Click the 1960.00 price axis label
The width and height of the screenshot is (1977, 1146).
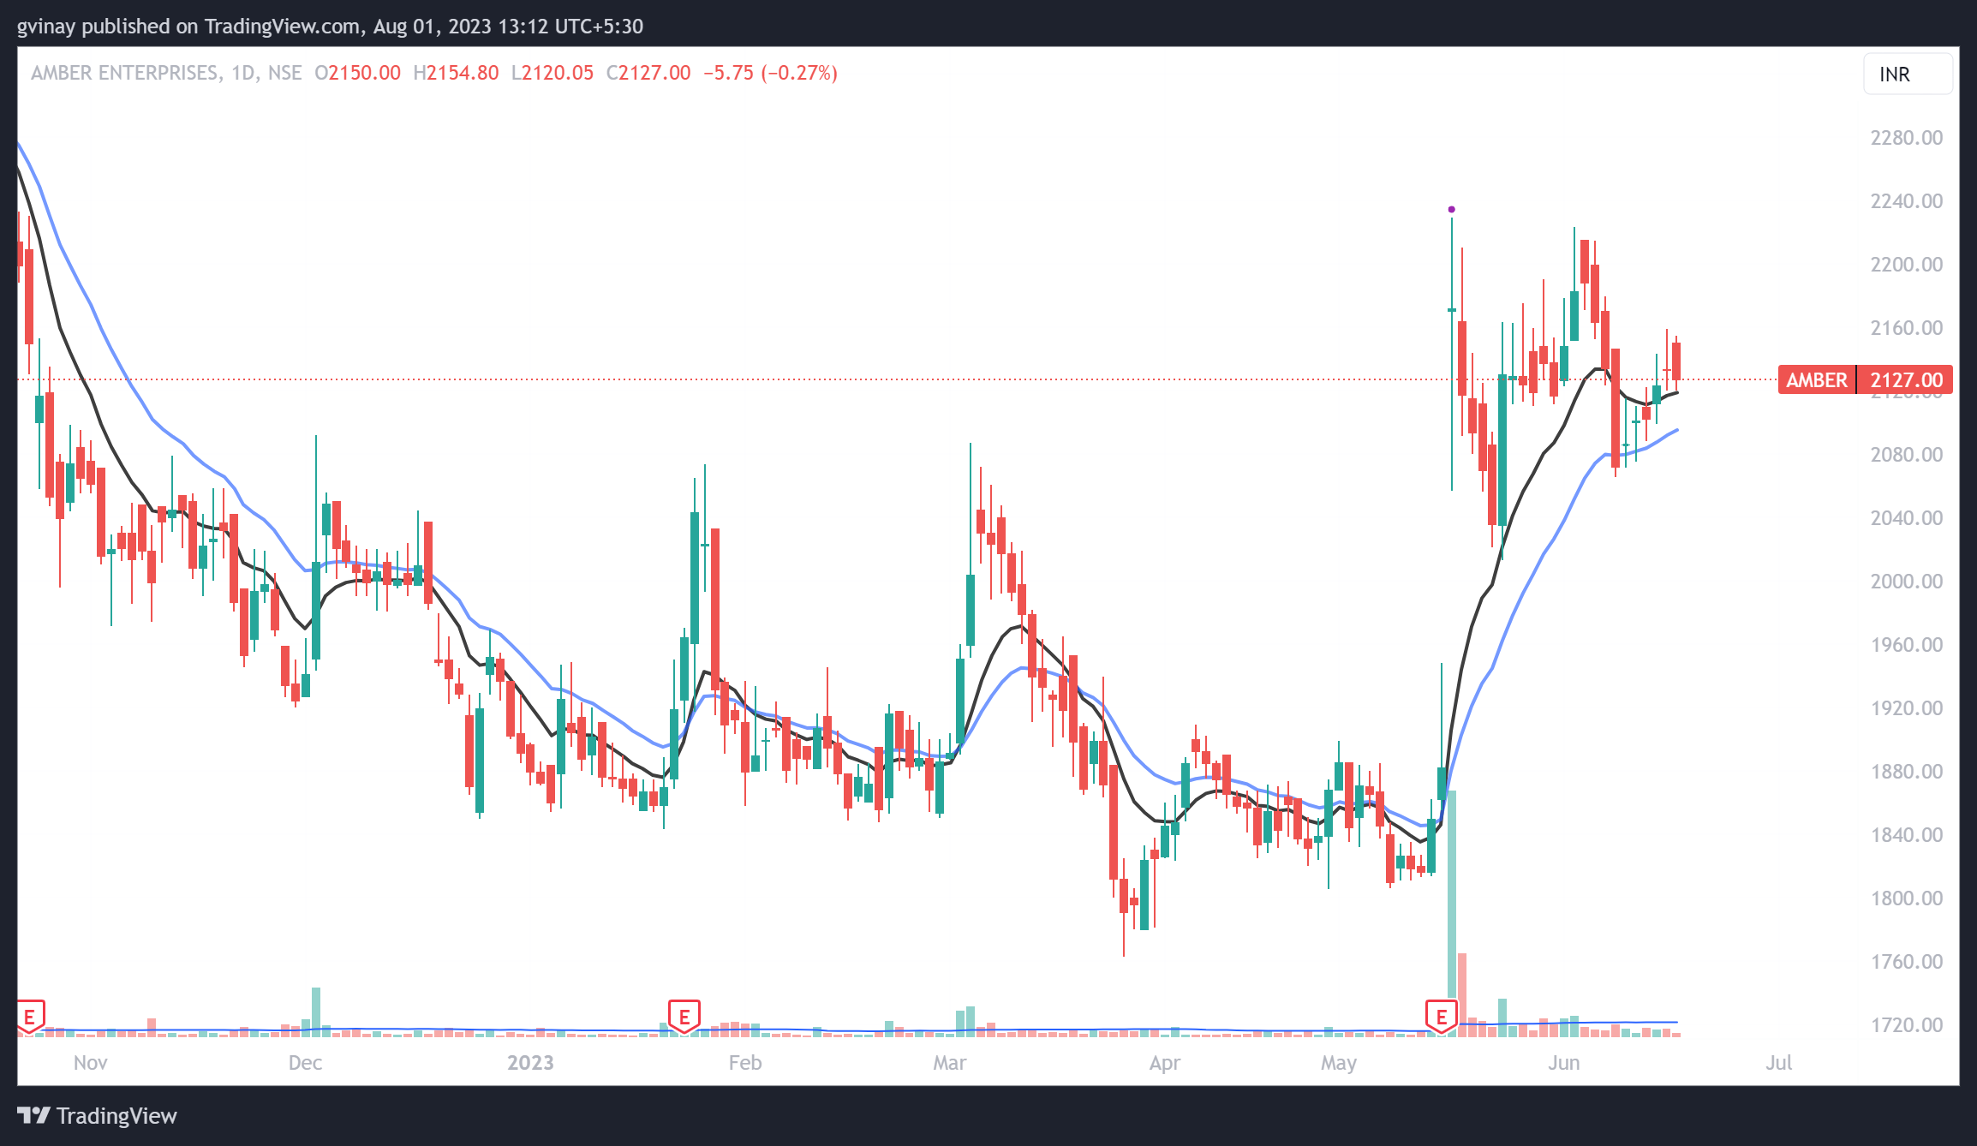pos(1906,645)
